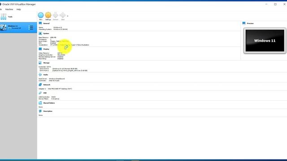Click the USB section plug icon

40,93
